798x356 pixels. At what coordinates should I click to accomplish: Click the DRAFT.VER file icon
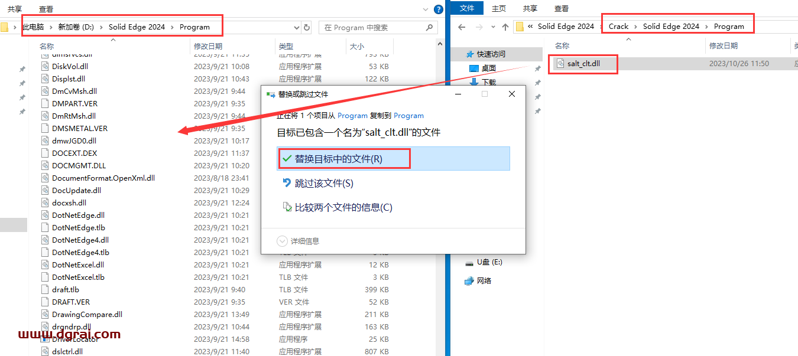(x=46, y=302)
